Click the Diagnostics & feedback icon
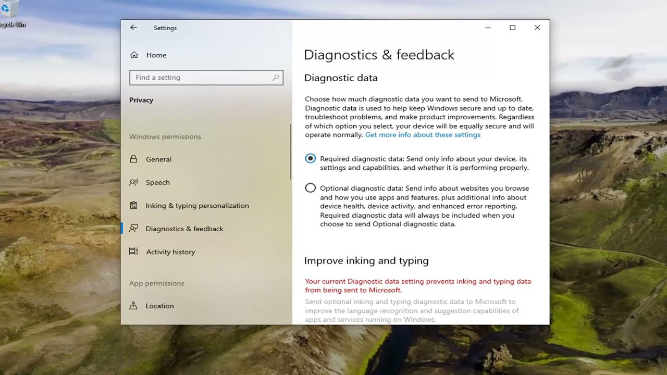Viewport: 667px width, 375px height. tap(134, 229)
